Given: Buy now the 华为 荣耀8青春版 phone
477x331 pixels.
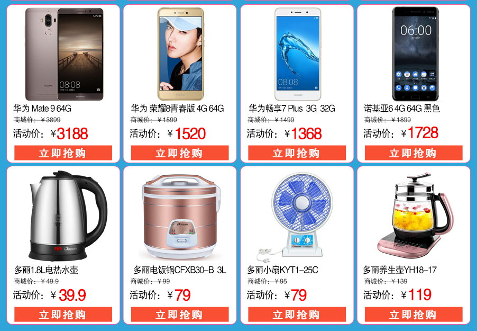Looking at the screenshot, I should click(x=180, y=153).
